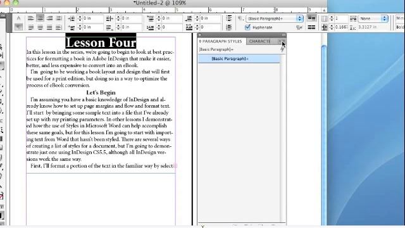Switch to Character Formatting Controls (A icon)
This screenshot has height=228, width=405.
tap(18, 18)
